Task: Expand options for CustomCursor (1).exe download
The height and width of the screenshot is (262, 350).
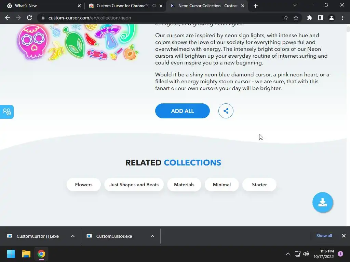Action: pyautogui.click(x=73, y=236)
